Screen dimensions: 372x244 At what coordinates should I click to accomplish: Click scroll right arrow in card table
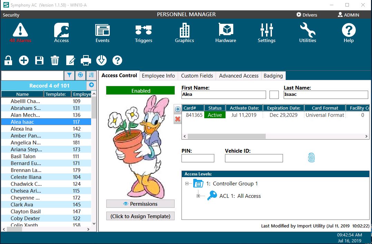[366, 136]
